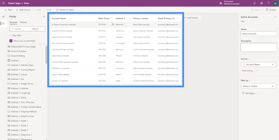This screenshot has height=140, width=279.
Task: Open Main Phone column header dropdown
Action: 111,18
